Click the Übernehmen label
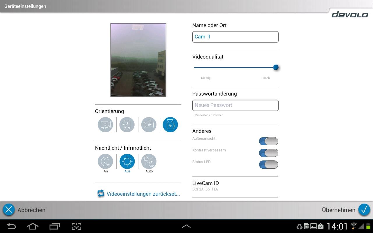The width and height of the screenshot is (373, 233). pos(339,210)
